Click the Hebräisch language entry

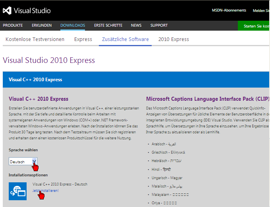(x=166, y=161)
